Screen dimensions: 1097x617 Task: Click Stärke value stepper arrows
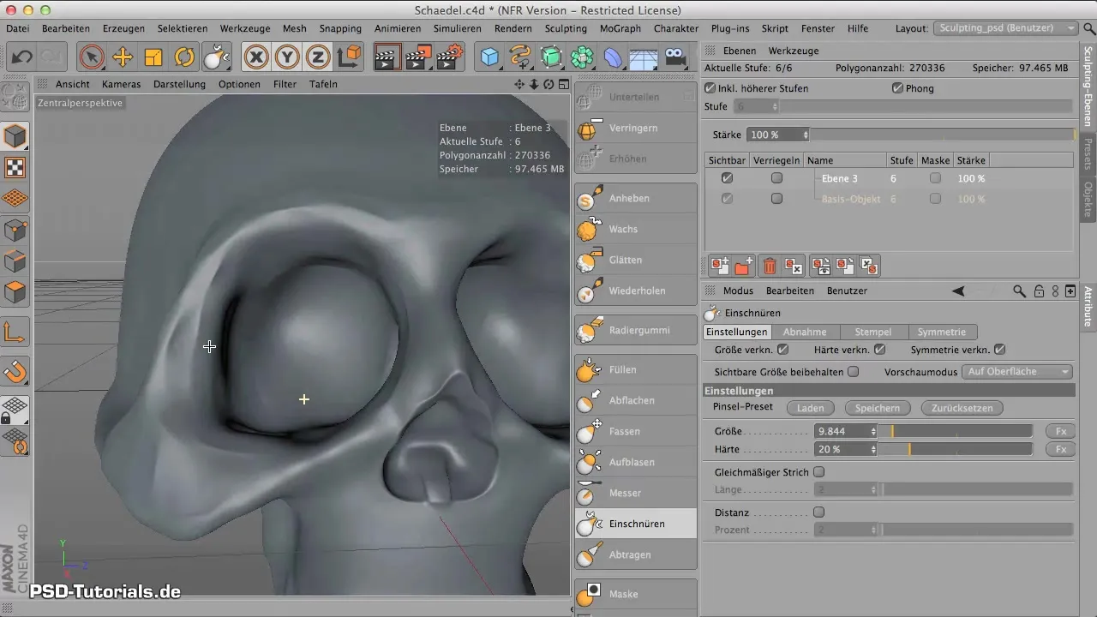805,135
